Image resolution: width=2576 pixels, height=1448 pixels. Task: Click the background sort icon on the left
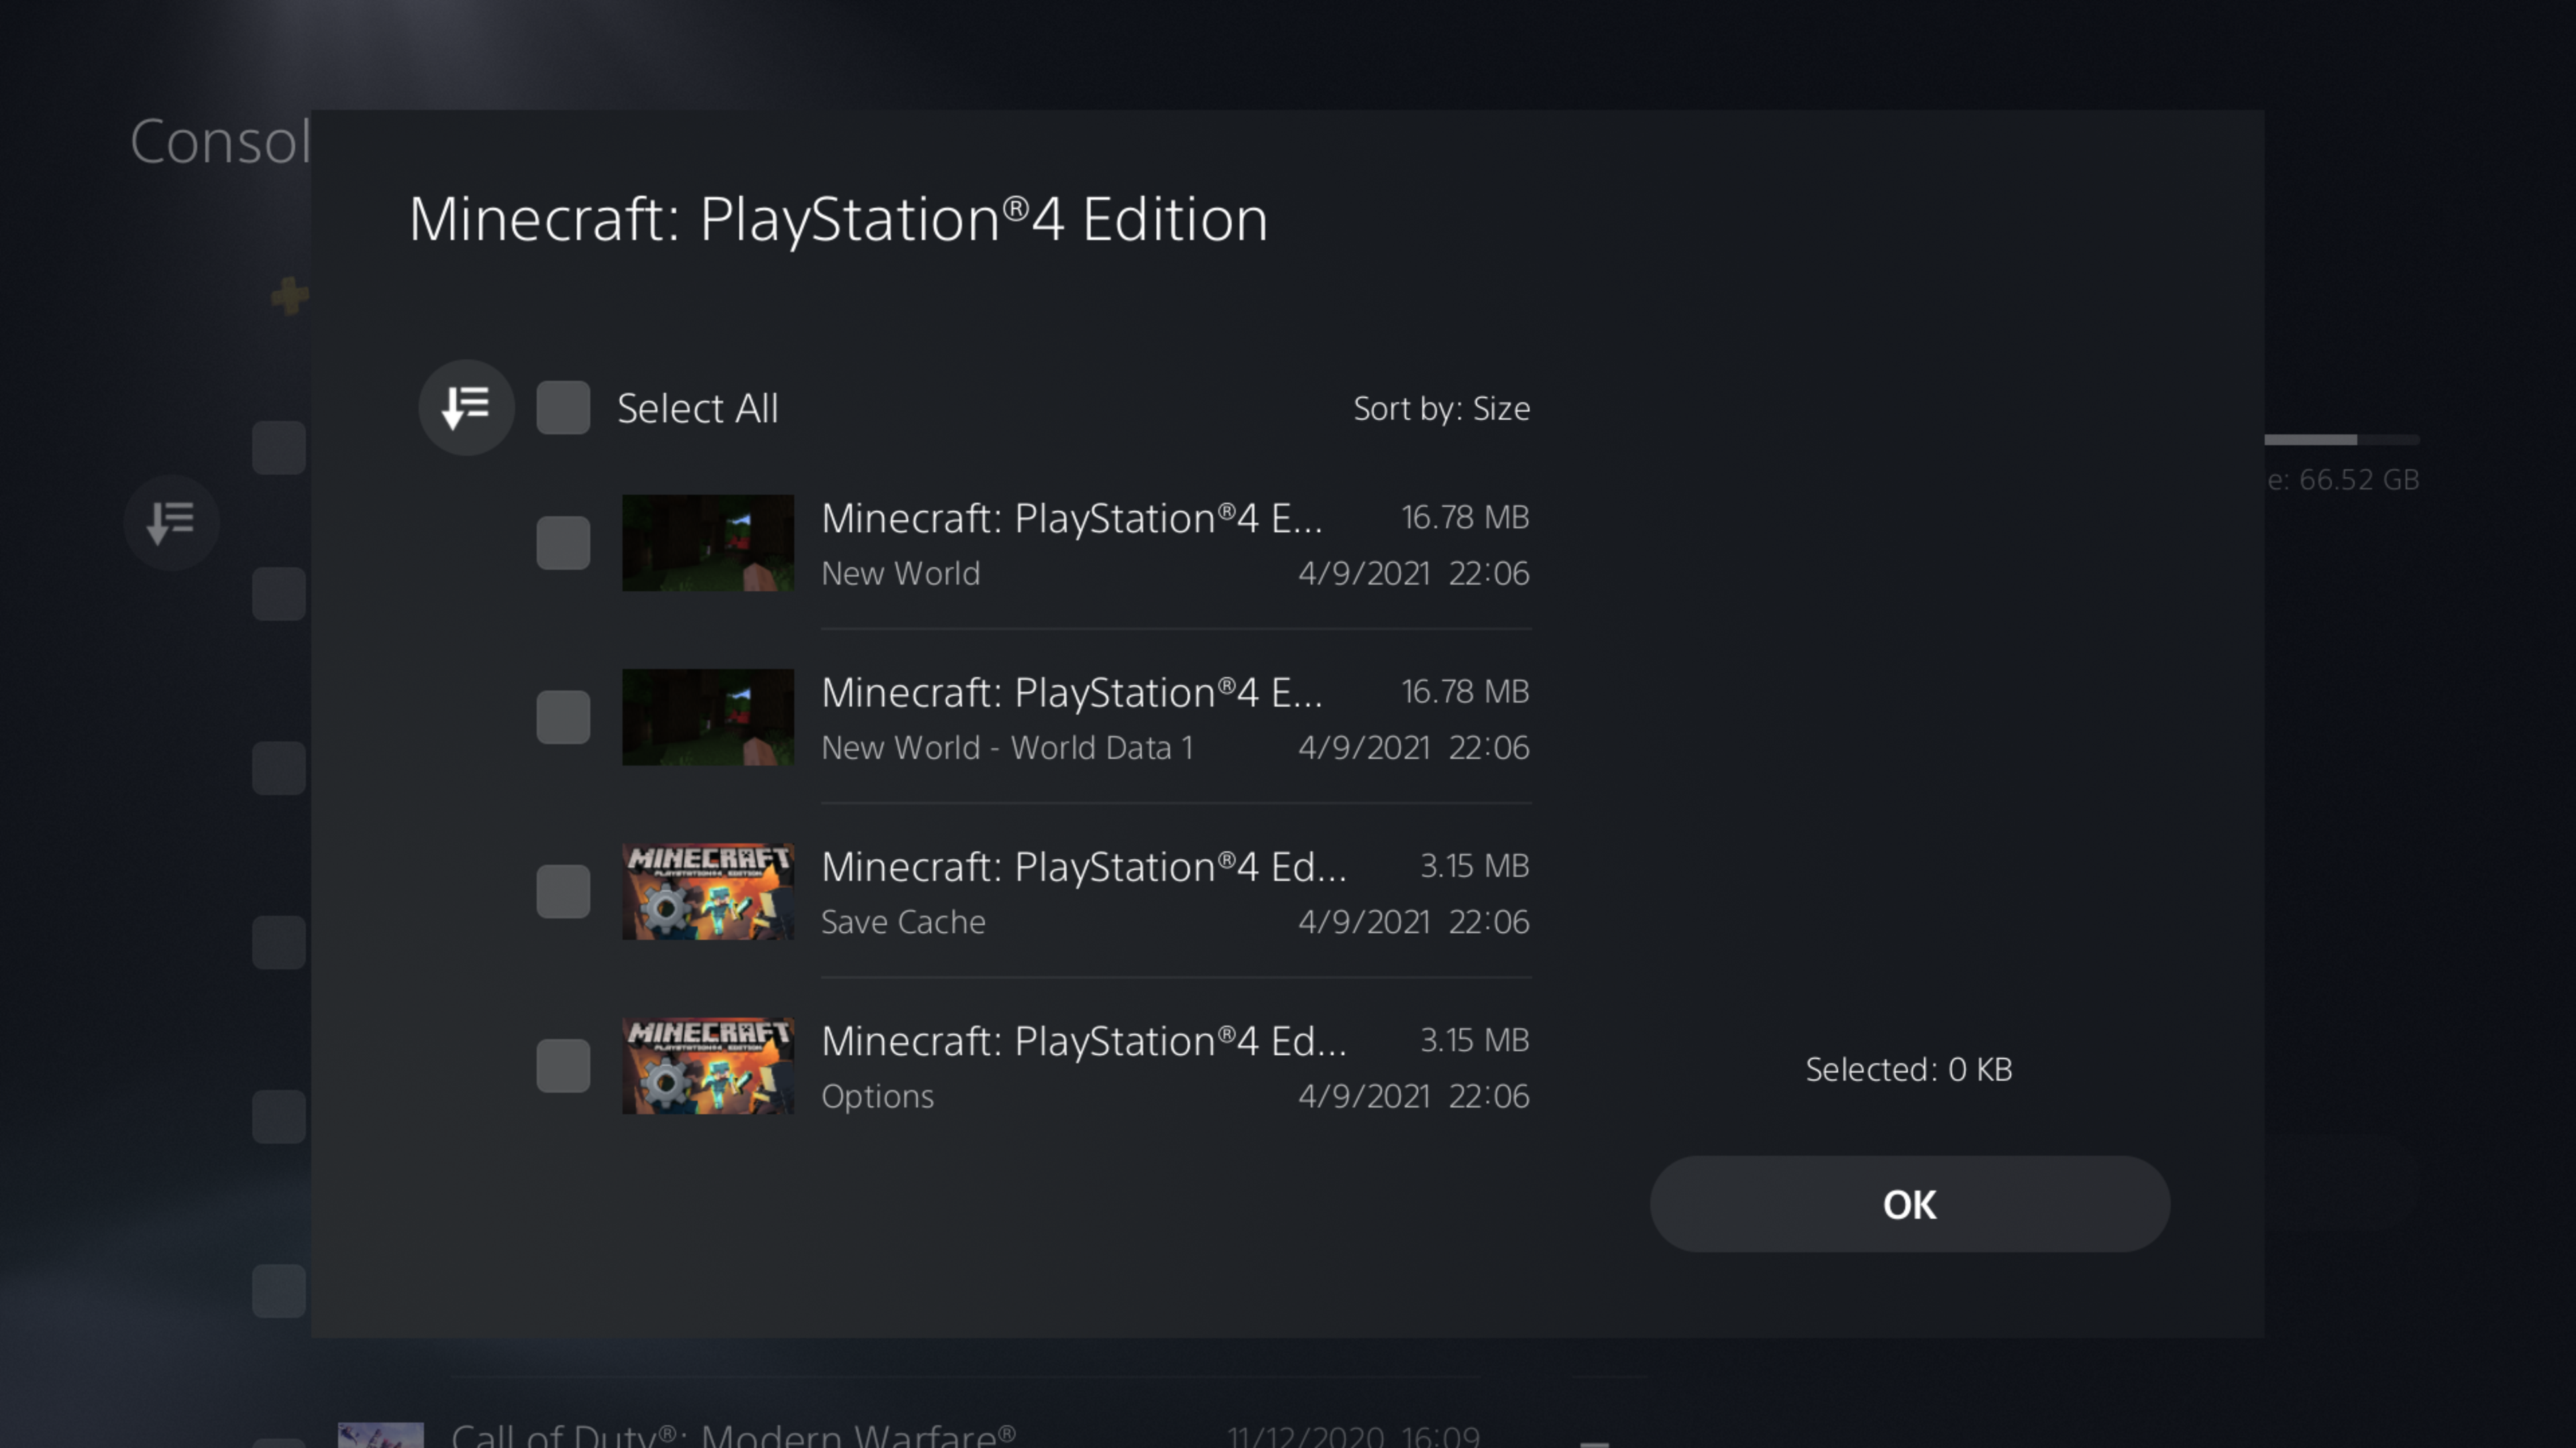[171, 522]
